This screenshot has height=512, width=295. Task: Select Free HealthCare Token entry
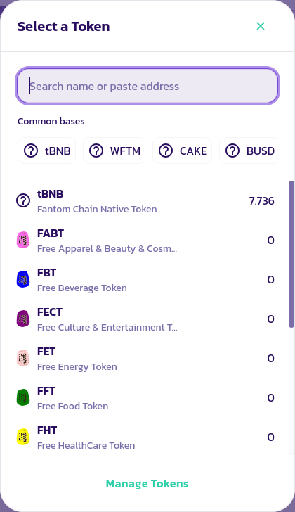coord(145,437)
